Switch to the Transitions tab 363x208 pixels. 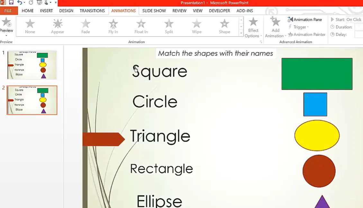92,11
